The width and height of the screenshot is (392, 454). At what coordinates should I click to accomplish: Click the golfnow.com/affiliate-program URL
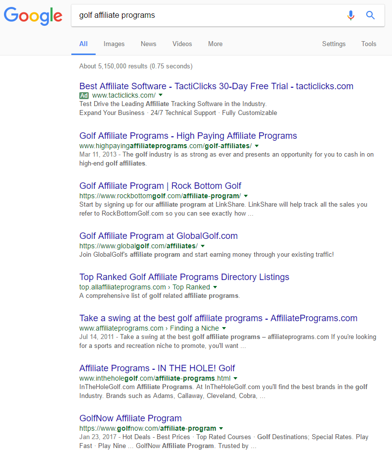[x=148, y=428]
